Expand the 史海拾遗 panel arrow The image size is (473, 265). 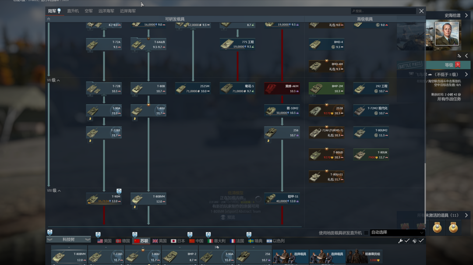click(x=466, y=15)
